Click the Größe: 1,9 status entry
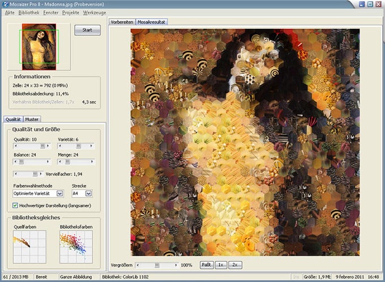The height and width of the screenshot is (282, 385). point(317,277)
